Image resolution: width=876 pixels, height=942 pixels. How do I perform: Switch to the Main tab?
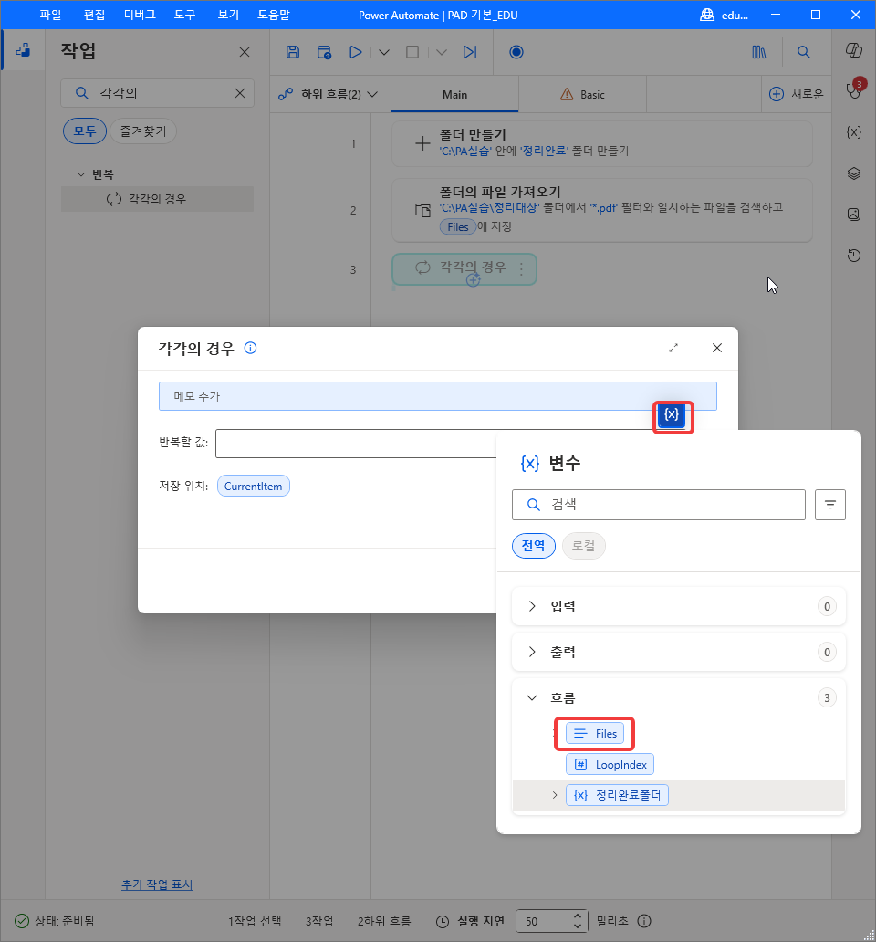(454, 94)
